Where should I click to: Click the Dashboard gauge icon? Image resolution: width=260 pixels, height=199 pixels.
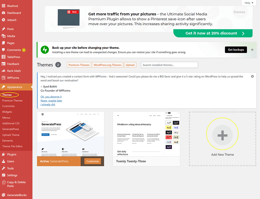(x=3, y=13)
